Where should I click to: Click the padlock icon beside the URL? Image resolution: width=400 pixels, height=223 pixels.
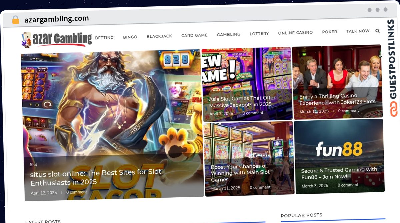point(15,20)
